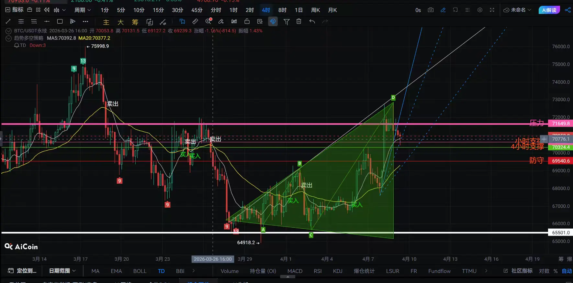Viewport: 573px width, 283px height.
Task: Open the multi-chart split layout icon
Action: [38, 10]
